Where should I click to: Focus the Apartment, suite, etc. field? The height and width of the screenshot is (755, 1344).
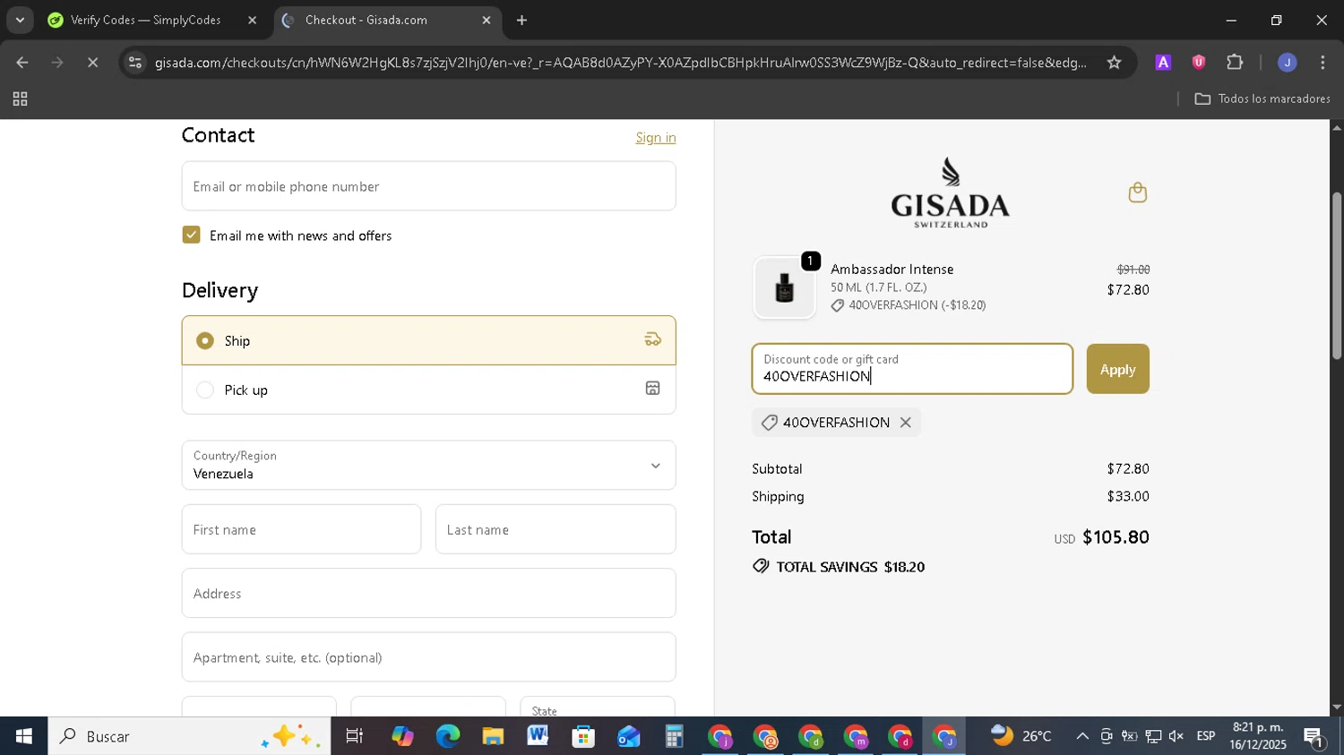tap(428, 656)
